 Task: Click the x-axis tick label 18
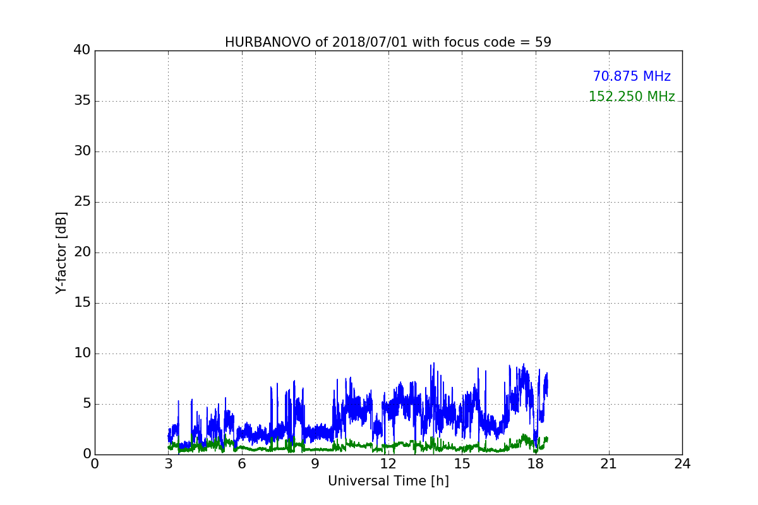pyautogui.click(x=535, y=464)
